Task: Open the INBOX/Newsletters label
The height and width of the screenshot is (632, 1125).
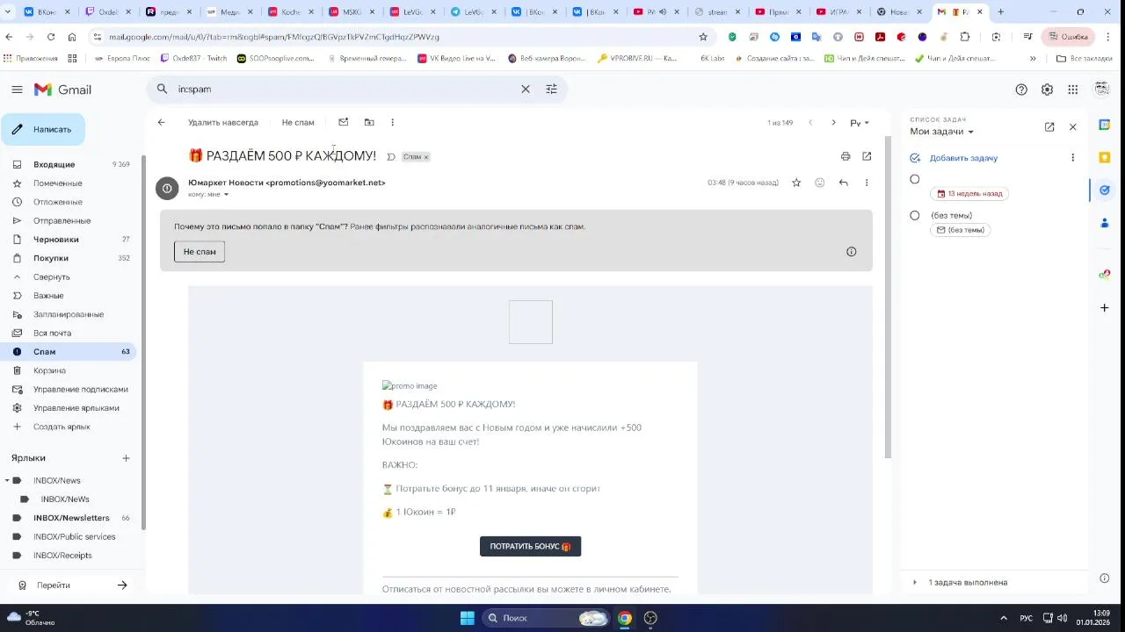Action: pyautogui.click(x=70, y=518)
